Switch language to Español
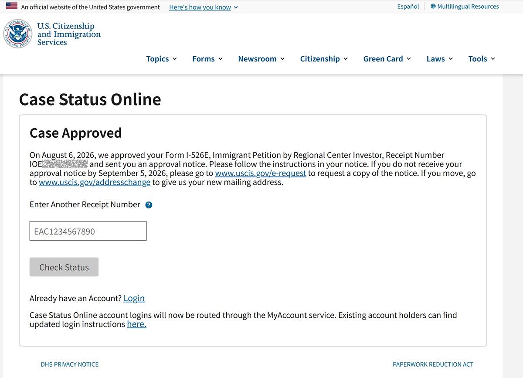Viewport: 523px width, 378px height. tap(408, 7)
